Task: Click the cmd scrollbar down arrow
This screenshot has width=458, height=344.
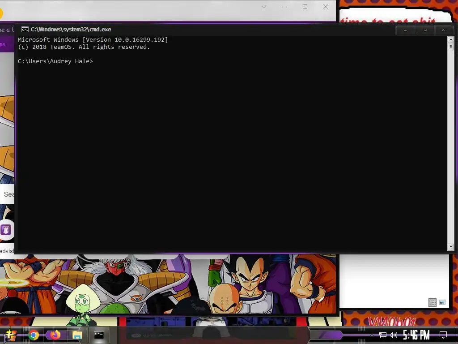Action: (x=451, y=247)
